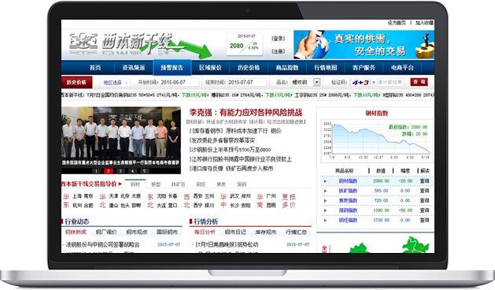Open headline 李克强：有能力应对各种风险挑战

coord(246,113)
